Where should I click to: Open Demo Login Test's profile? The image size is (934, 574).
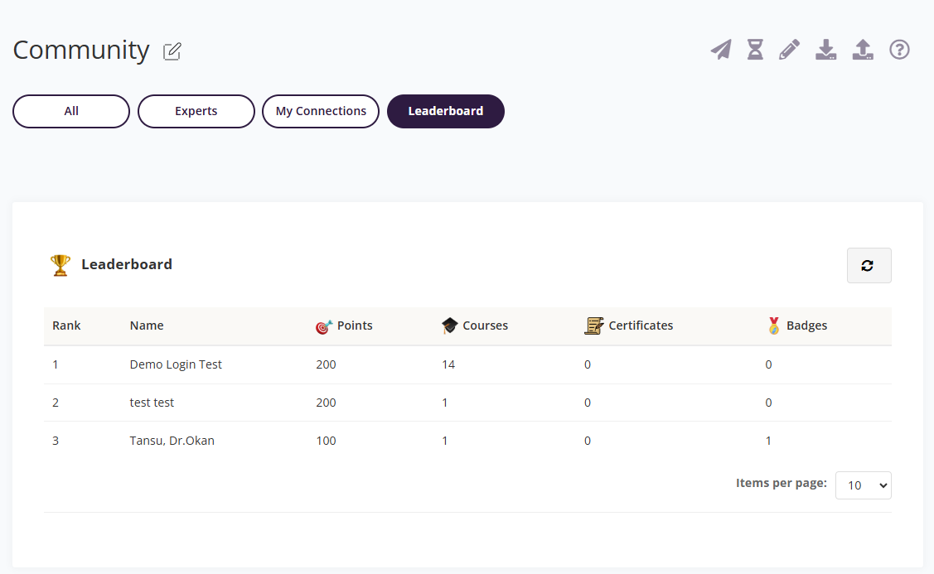pyautogui.click(x=176, y=364)
